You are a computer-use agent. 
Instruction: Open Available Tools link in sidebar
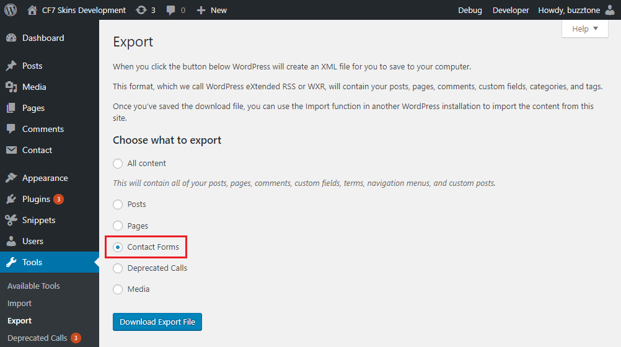(33, 286)
